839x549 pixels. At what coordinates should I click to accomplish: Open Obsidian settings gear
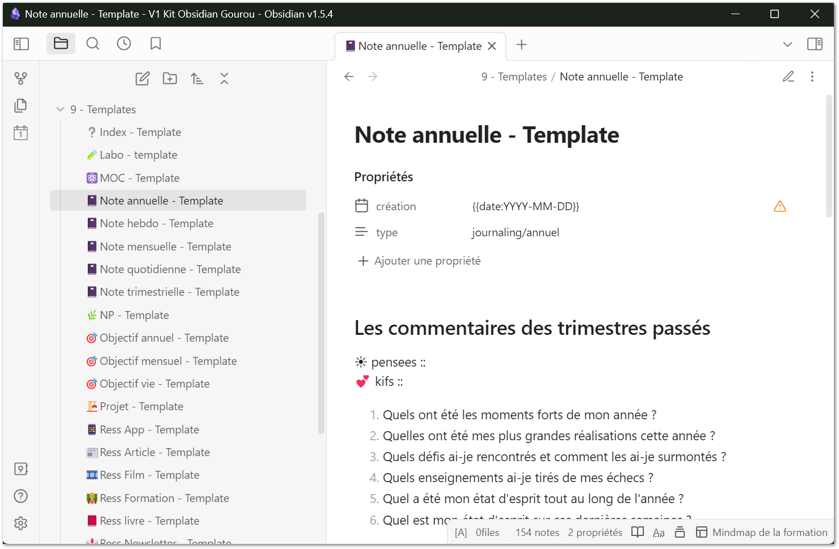pyautogui.click(x=21, y=523)
